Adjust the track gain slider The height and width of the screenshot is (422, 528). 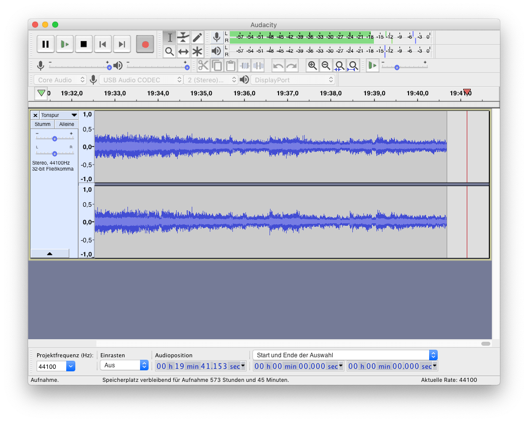[x=55, y=138]
